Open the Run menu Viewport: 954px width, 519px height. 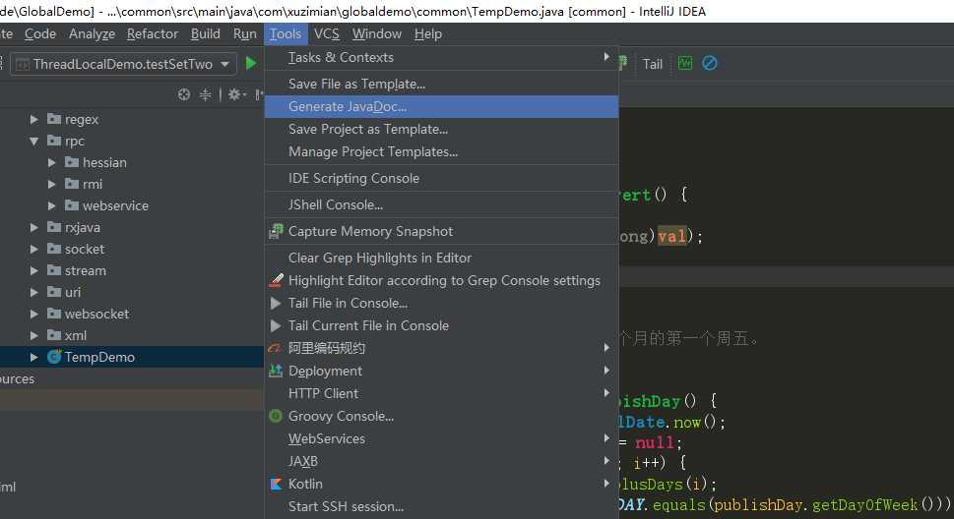244,34
